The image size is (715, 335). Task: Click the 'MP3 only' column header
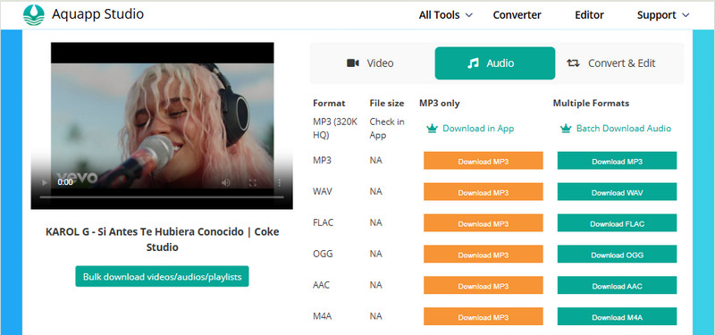(439, 103)
